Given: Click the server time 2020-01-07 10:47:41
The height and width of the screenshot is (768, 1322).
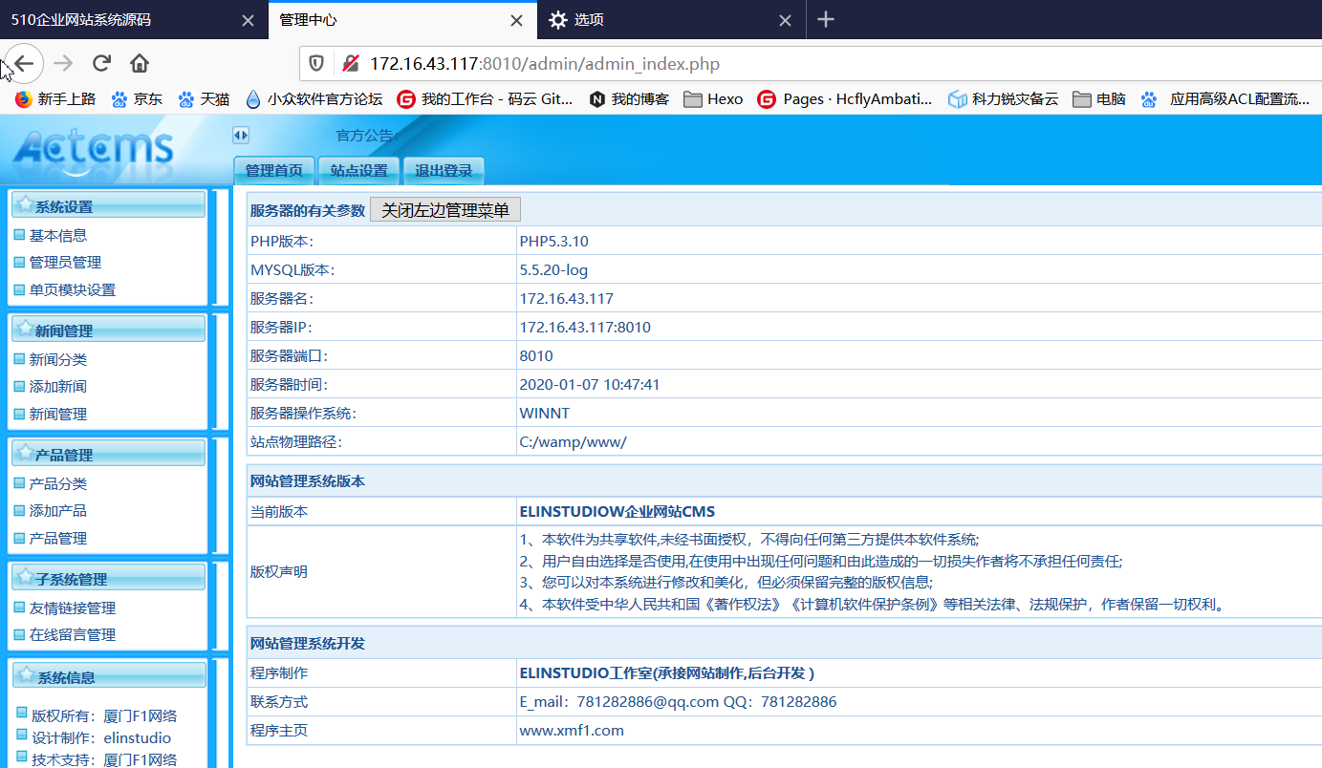Looking at the screenshot, I should pos(590,384).
